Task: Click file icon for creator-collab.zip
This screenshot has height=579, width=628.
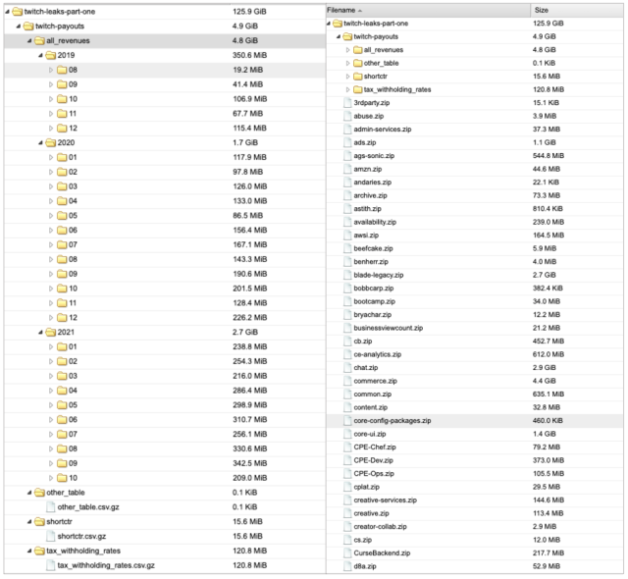Action: (347, 527)
